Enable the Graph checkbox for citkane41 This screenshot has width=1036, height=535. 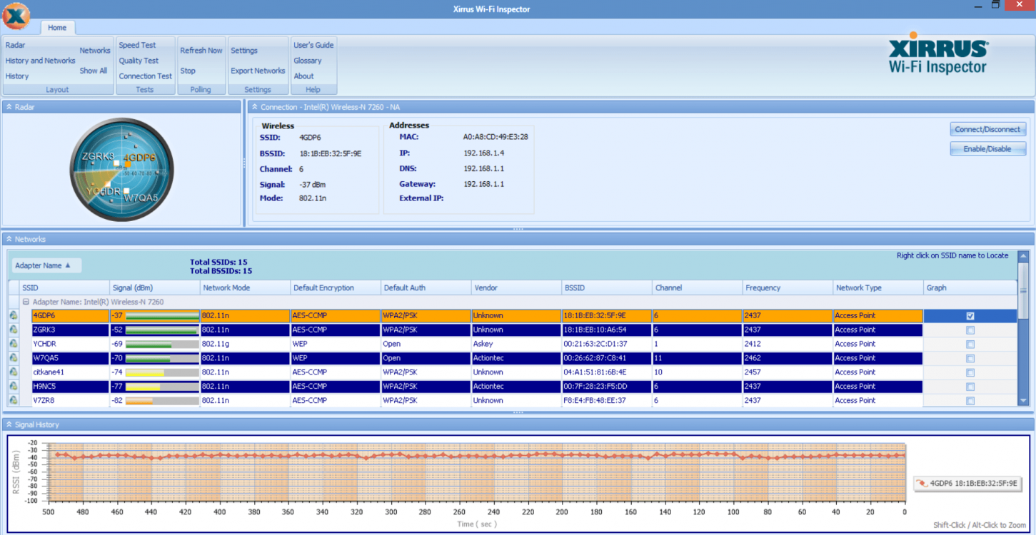pos(970,373)
